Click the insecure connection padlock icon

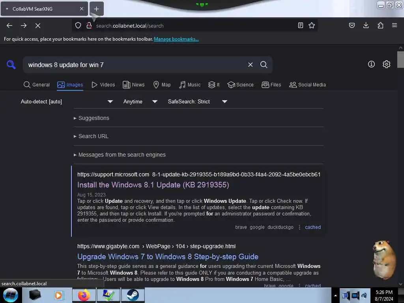tap(89, 25)
